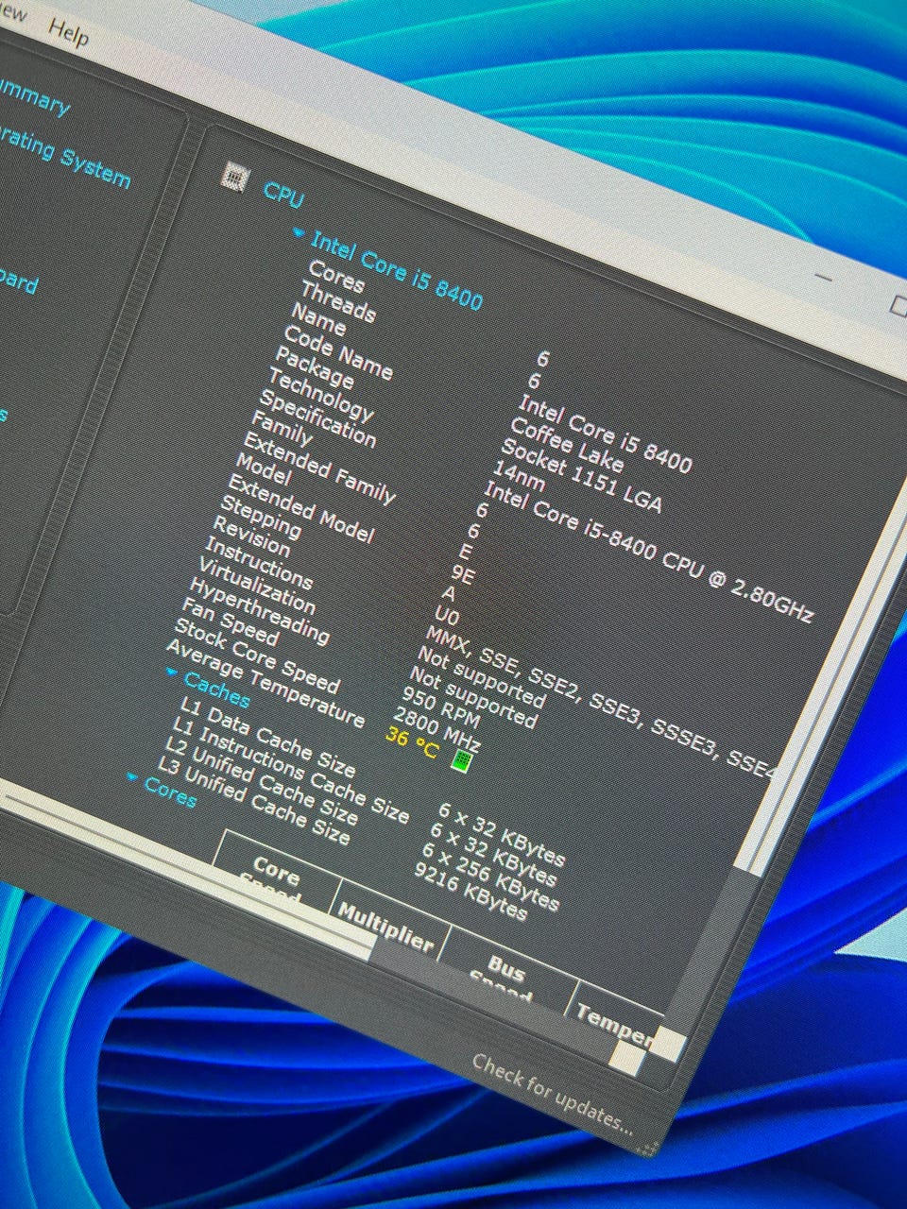Click the Hyperthreading label
Image resolution: width=907 pixels, height=1209 pixels.
tap(259, 611)
